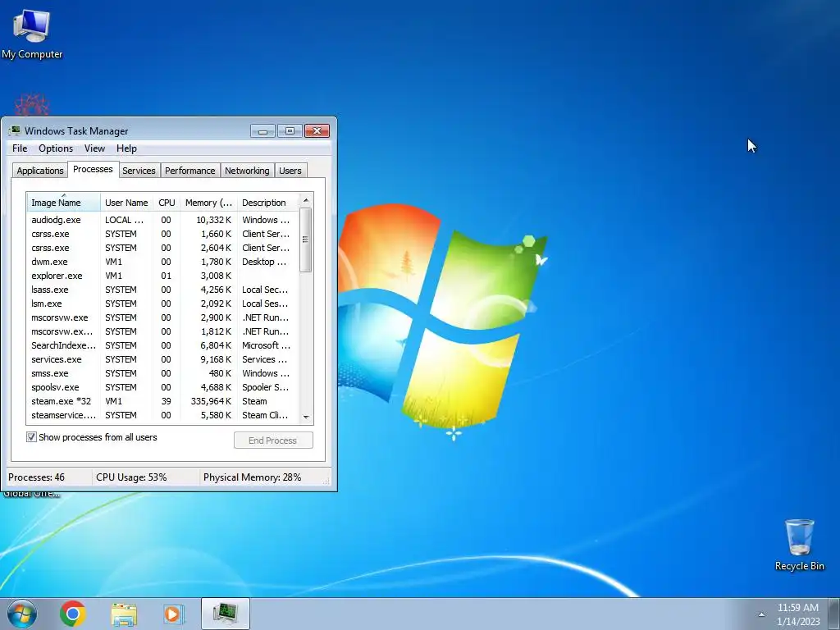This screenshot has height=630, width=840.
Task: Select the csrss.exe row using 1,660 K
Action: [x=163, y=234]
